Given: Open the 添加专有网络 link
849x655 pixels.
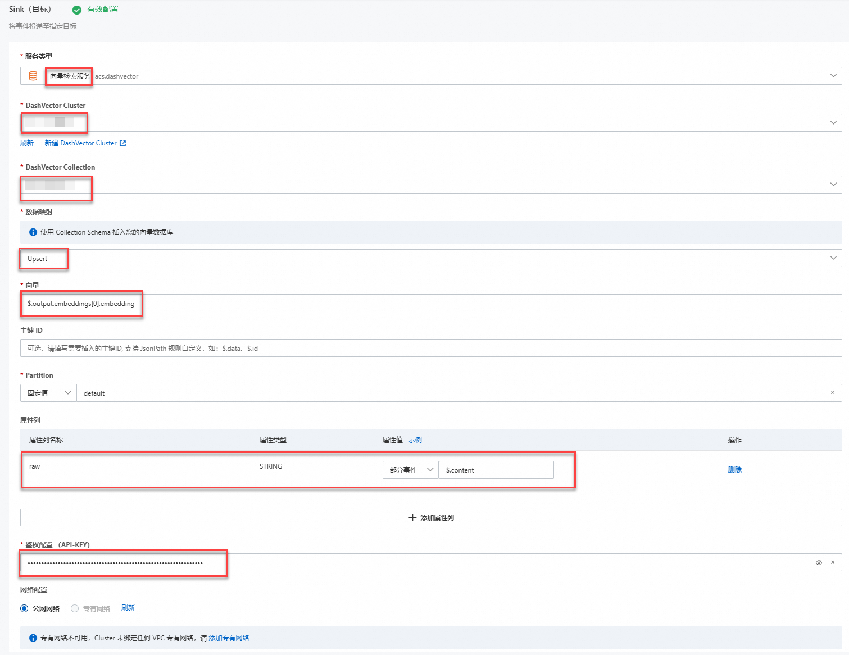Looking at the screenshot, I should click(229, 638).
